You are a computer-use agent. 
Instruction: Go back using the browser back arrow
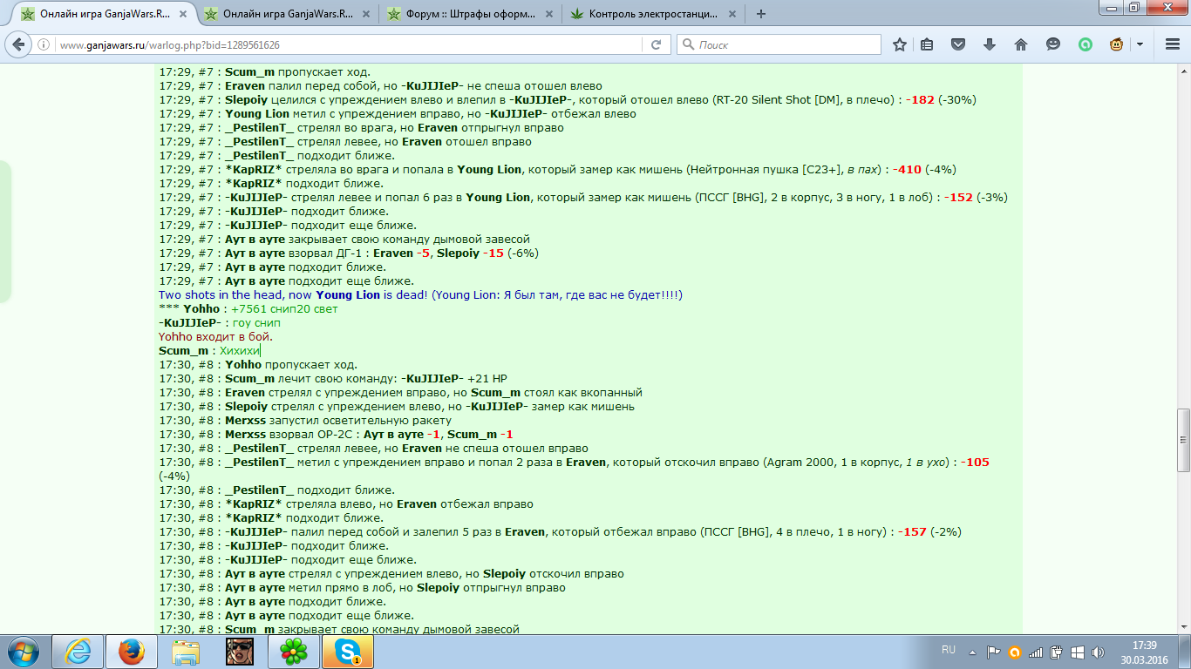tap(19, 44)
